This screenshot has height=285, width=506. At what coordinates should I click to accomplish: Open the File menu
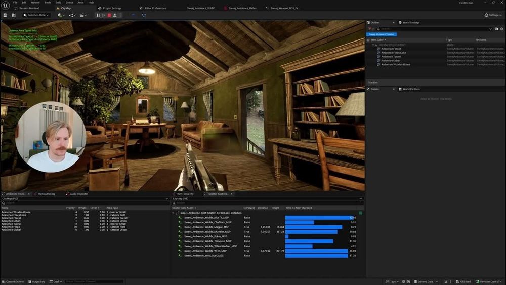point(15,2)
